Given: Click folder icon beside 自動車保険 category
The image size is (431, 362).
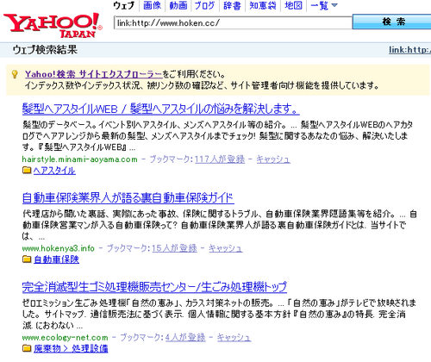Looking at the screenshot, I should click(x=27, y=259).
